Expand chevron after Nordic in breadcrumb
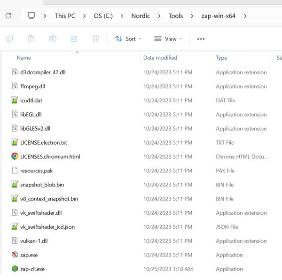The image size is (282, 280). (x=159, y=16)
